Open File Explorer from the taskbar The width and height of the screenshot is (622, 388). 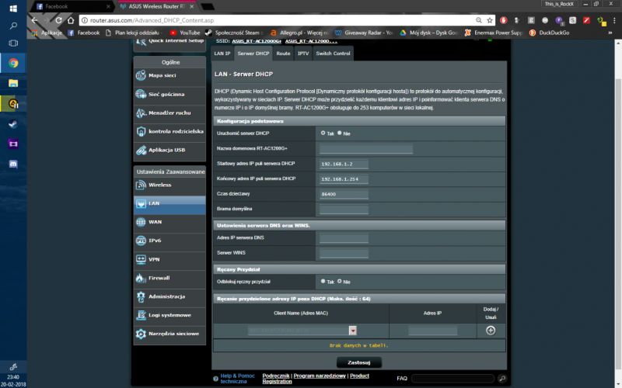pyautogui.click(x=13, y=83)
